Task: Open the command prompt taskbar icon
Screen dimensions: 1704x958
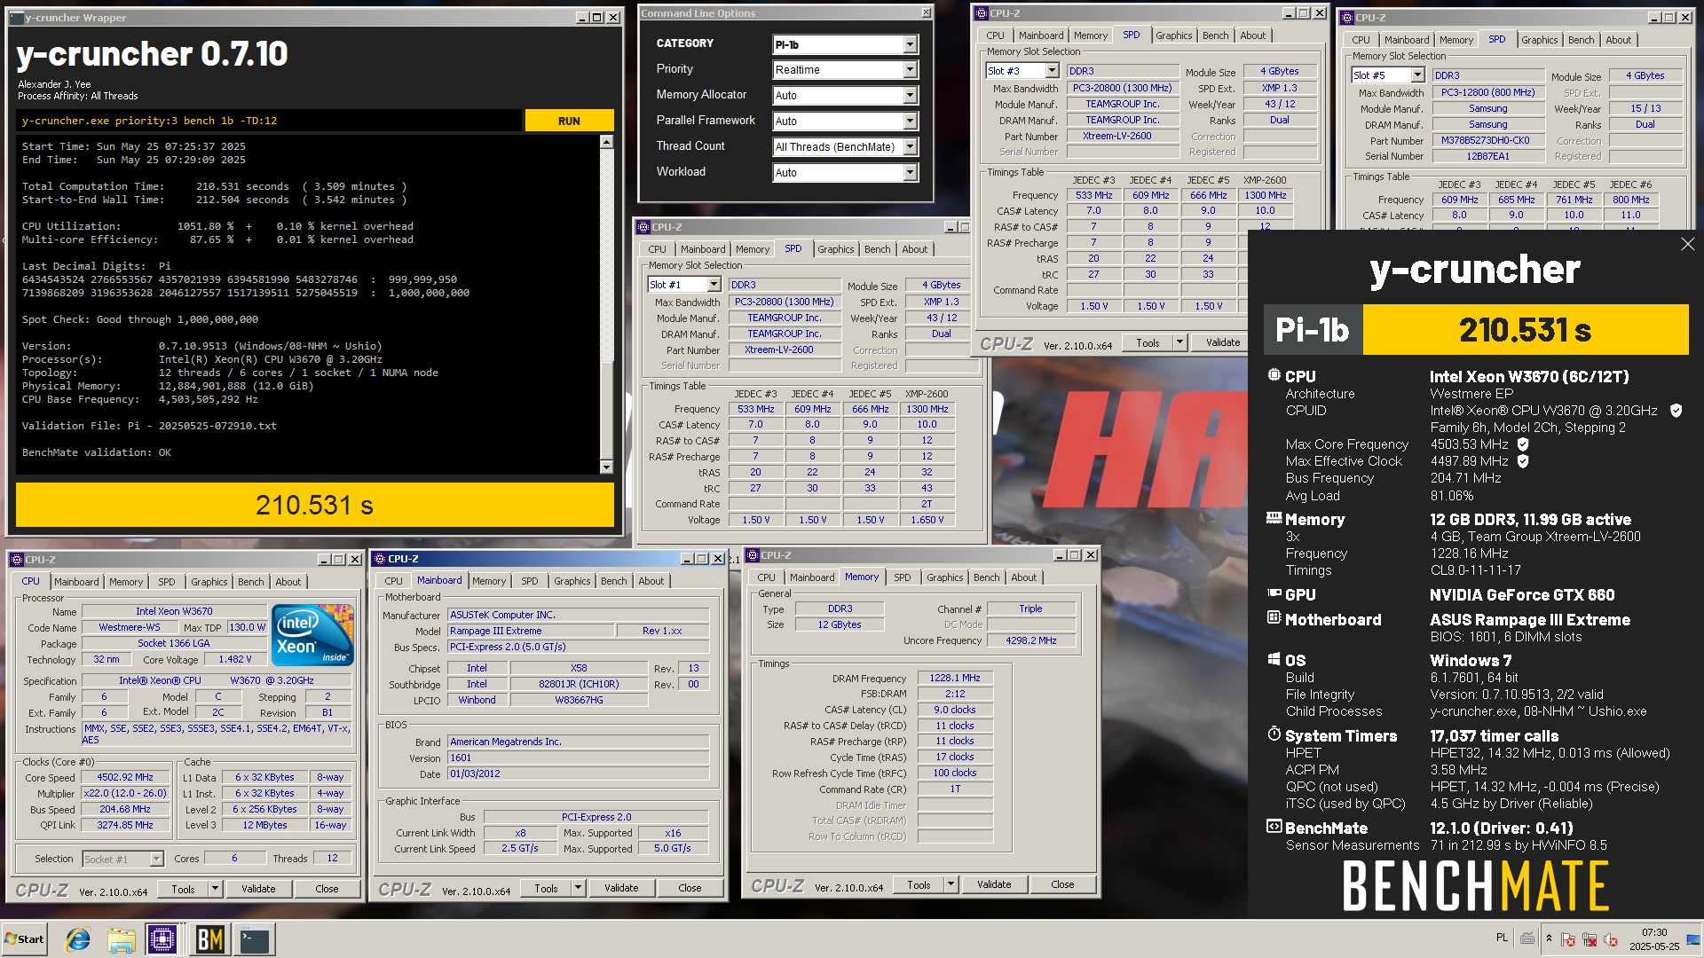Action: [x=255, y=939]
